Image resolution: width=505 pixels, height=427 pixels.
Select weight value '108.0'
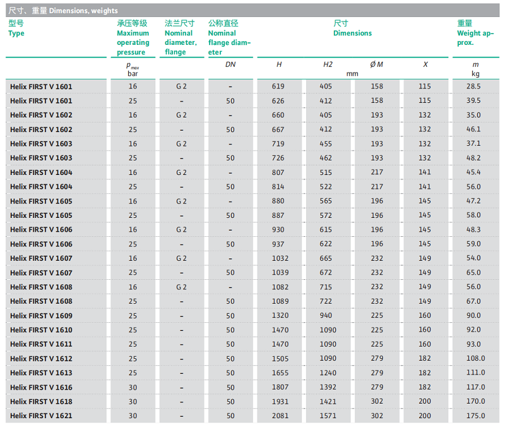pos(476,358)
